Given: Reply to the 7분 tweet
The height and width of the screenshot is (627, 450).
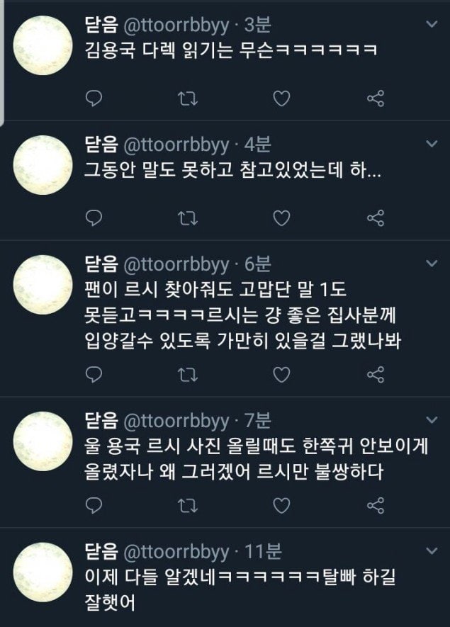Looking at the screenshot, I should point(94,505).
